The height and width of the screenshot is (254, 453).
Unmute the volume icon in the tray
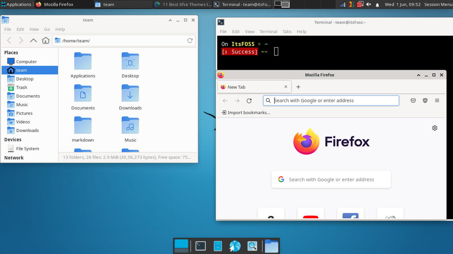point(368,5)
